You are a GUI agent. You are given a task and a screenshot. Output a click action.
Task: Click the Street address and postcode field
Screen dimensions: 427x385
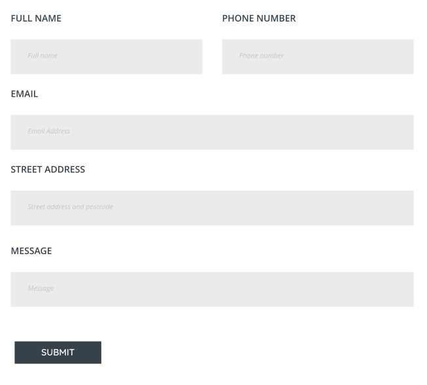212,208
